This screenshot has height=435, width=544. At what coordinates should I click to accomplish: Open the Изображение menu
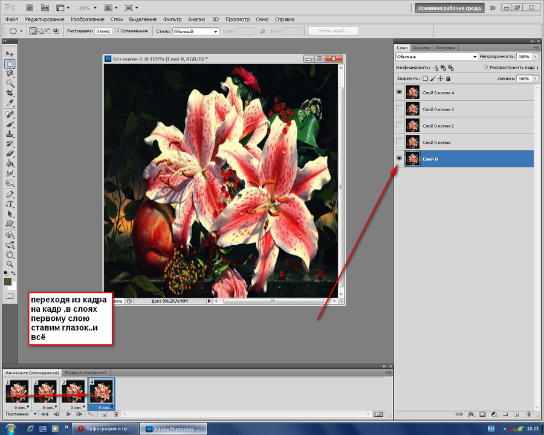pyautogui.click(x=88, y=19)
